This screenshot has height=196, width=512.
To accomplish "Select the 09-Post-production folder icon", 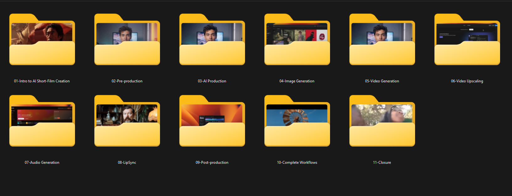I will pyautogui.click(x=212, y=121).
